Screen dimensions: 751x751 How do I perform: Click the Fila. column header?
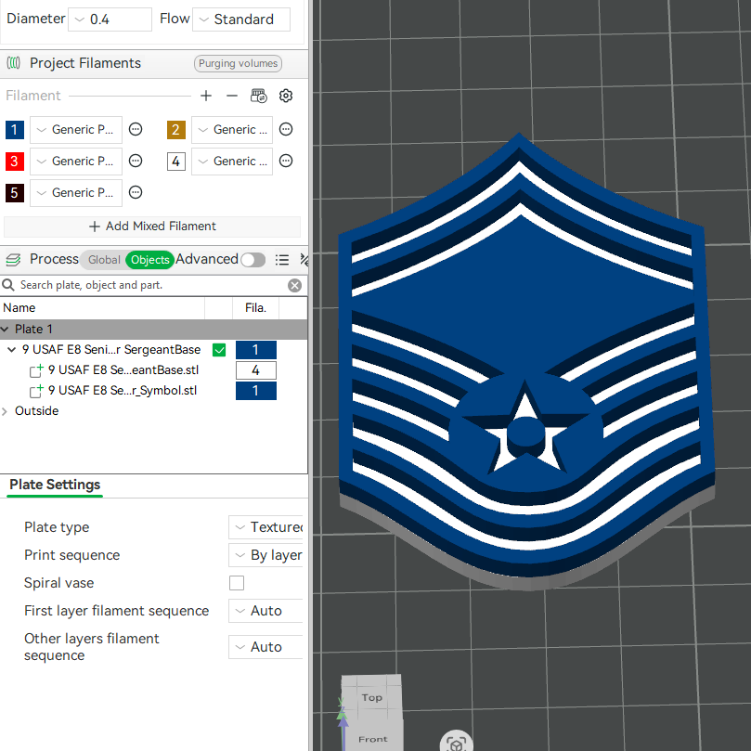pyautogui.click(x=255, y=308)
